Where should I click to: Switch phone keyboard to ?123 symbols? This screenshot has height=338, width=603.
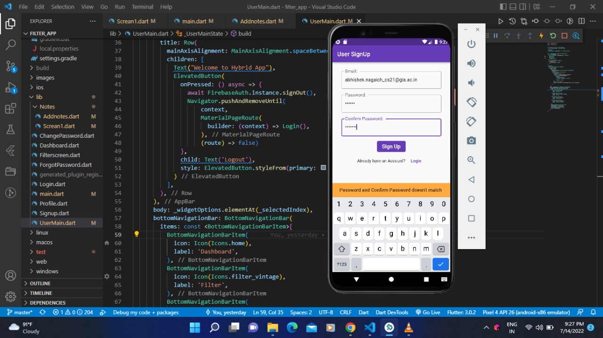click(342, 264)
